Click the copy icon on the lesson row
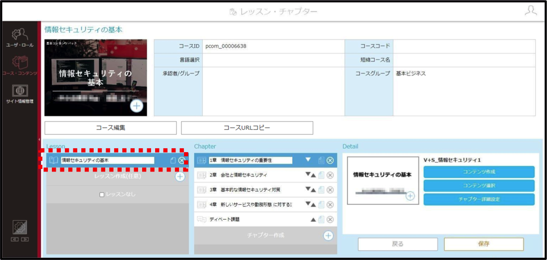Image resolution: width=547 pixels, height=260 pixels. point(173,160)
